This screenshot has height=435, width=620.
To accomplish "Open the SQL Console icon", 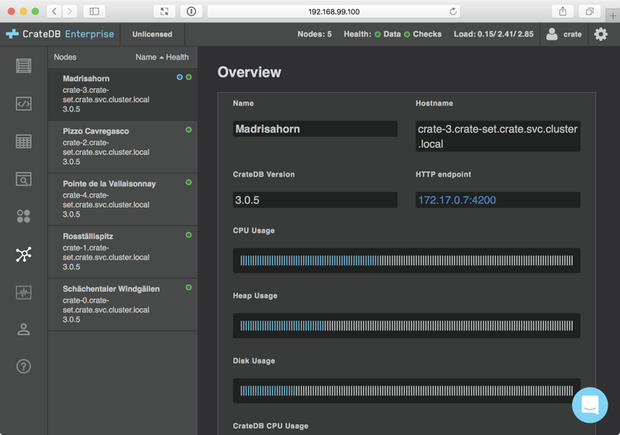I will (23, 104).
